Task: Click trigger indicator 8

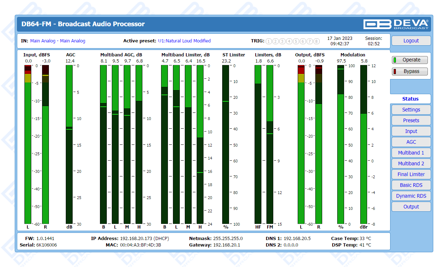Action: coord(316,41)
